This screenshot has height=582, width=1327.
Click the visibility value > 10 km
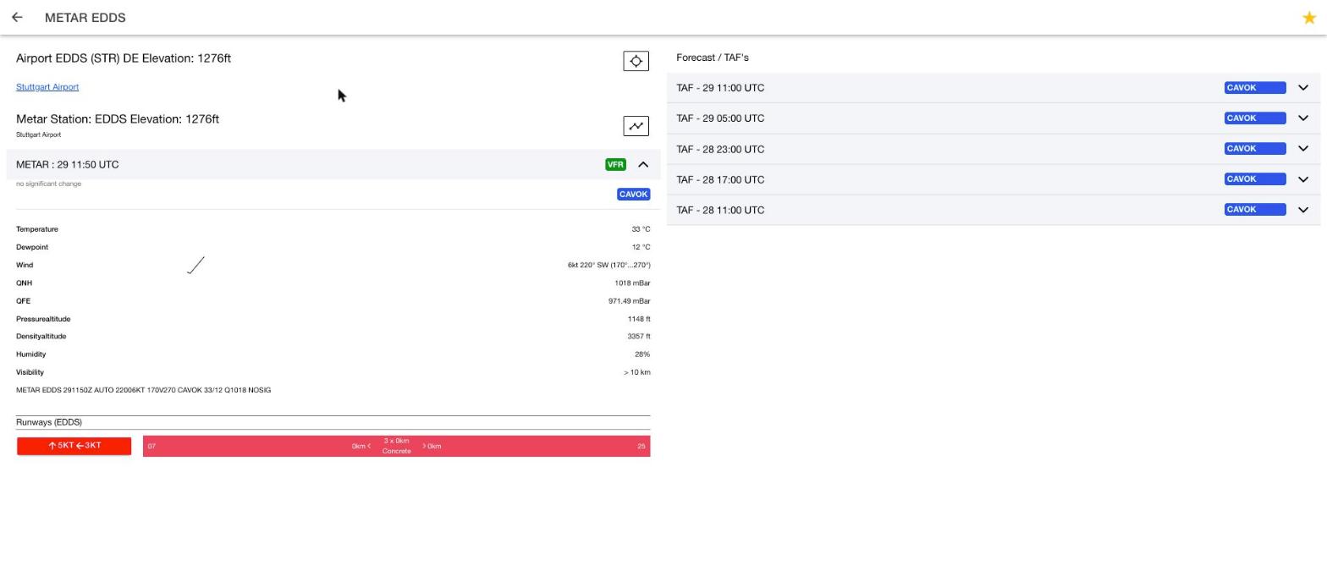click(x=637, y=372)
